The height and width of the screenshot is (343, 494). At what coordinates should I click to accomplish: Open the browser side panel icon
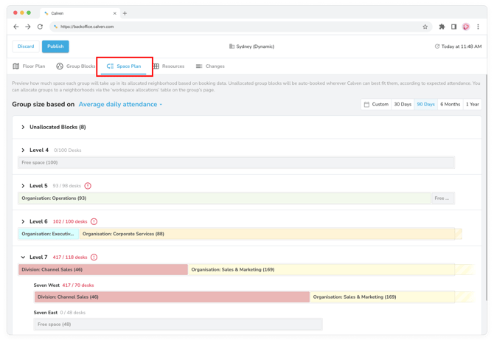453,27
